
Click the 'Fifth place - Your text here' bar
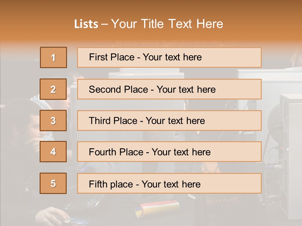coord(169,183)
